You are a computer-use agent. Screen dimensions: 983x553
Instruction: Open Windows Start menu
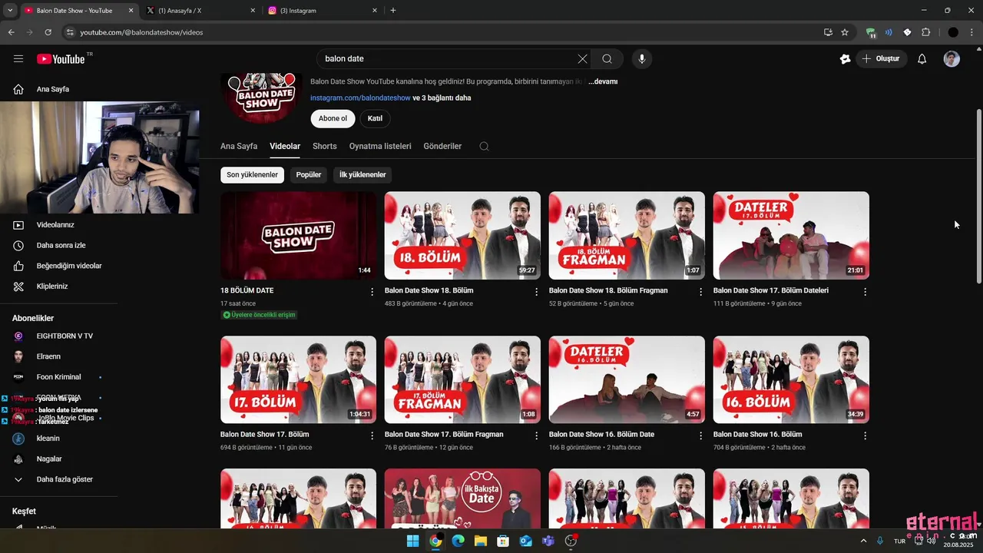point(412,541)
